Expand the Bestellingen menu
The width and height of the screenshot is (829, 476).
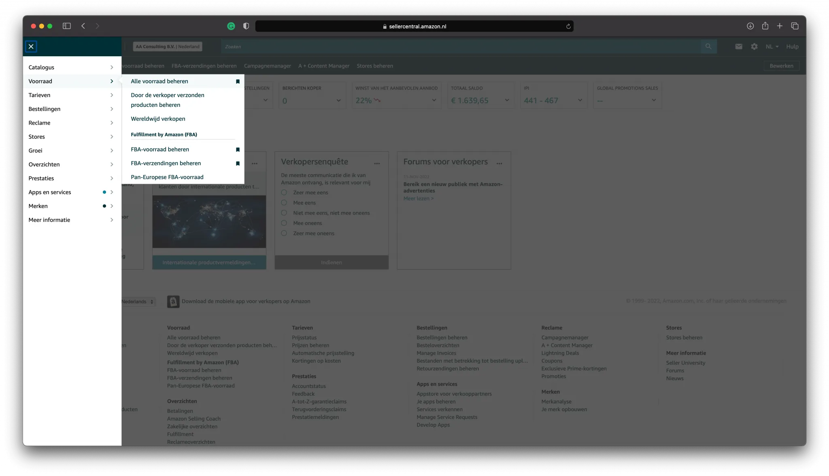click(x=72, y=109)
